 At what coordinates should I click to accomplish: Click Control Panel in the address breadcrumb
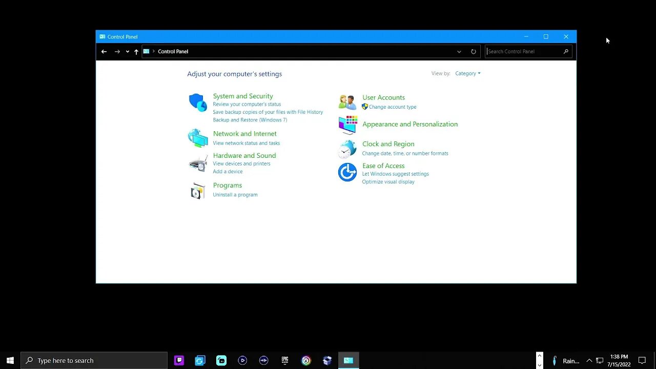click(x=173, y=51)
